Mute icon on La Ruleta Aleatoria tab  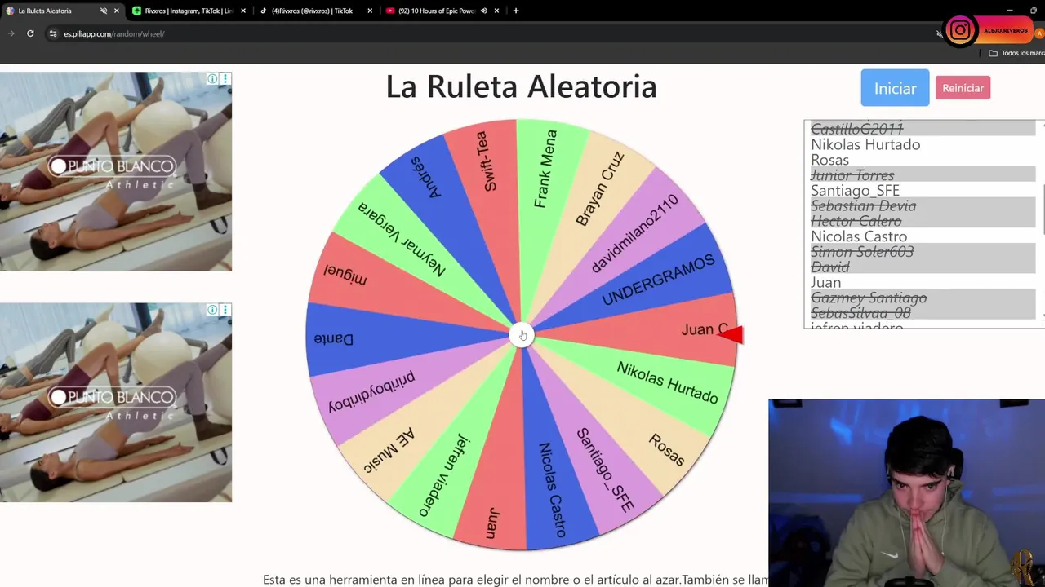104,11
